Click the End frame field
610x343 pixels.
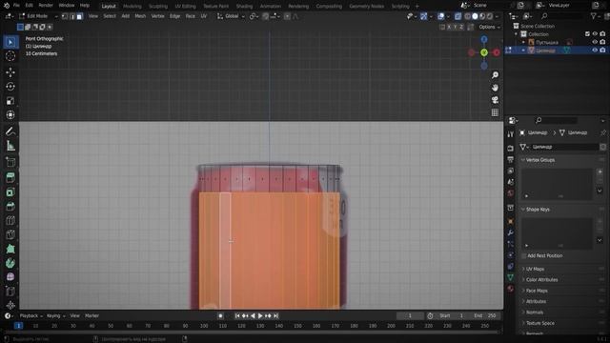point(486,315)
